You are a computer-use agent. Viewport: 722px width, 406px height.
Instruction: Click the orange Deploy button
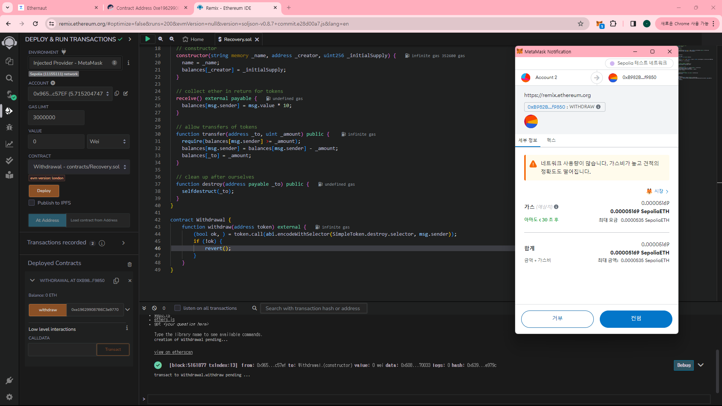[44, 191]
